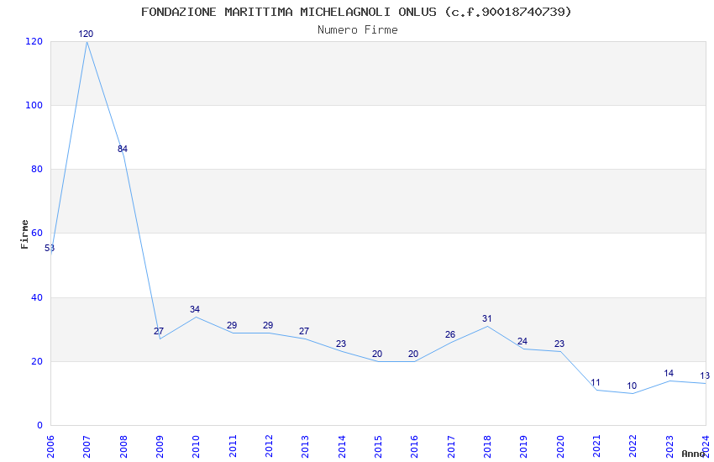Click the data label 13 for 2024
The height and width of the screenshot is (462, 714).
click(x=705, y=376)
